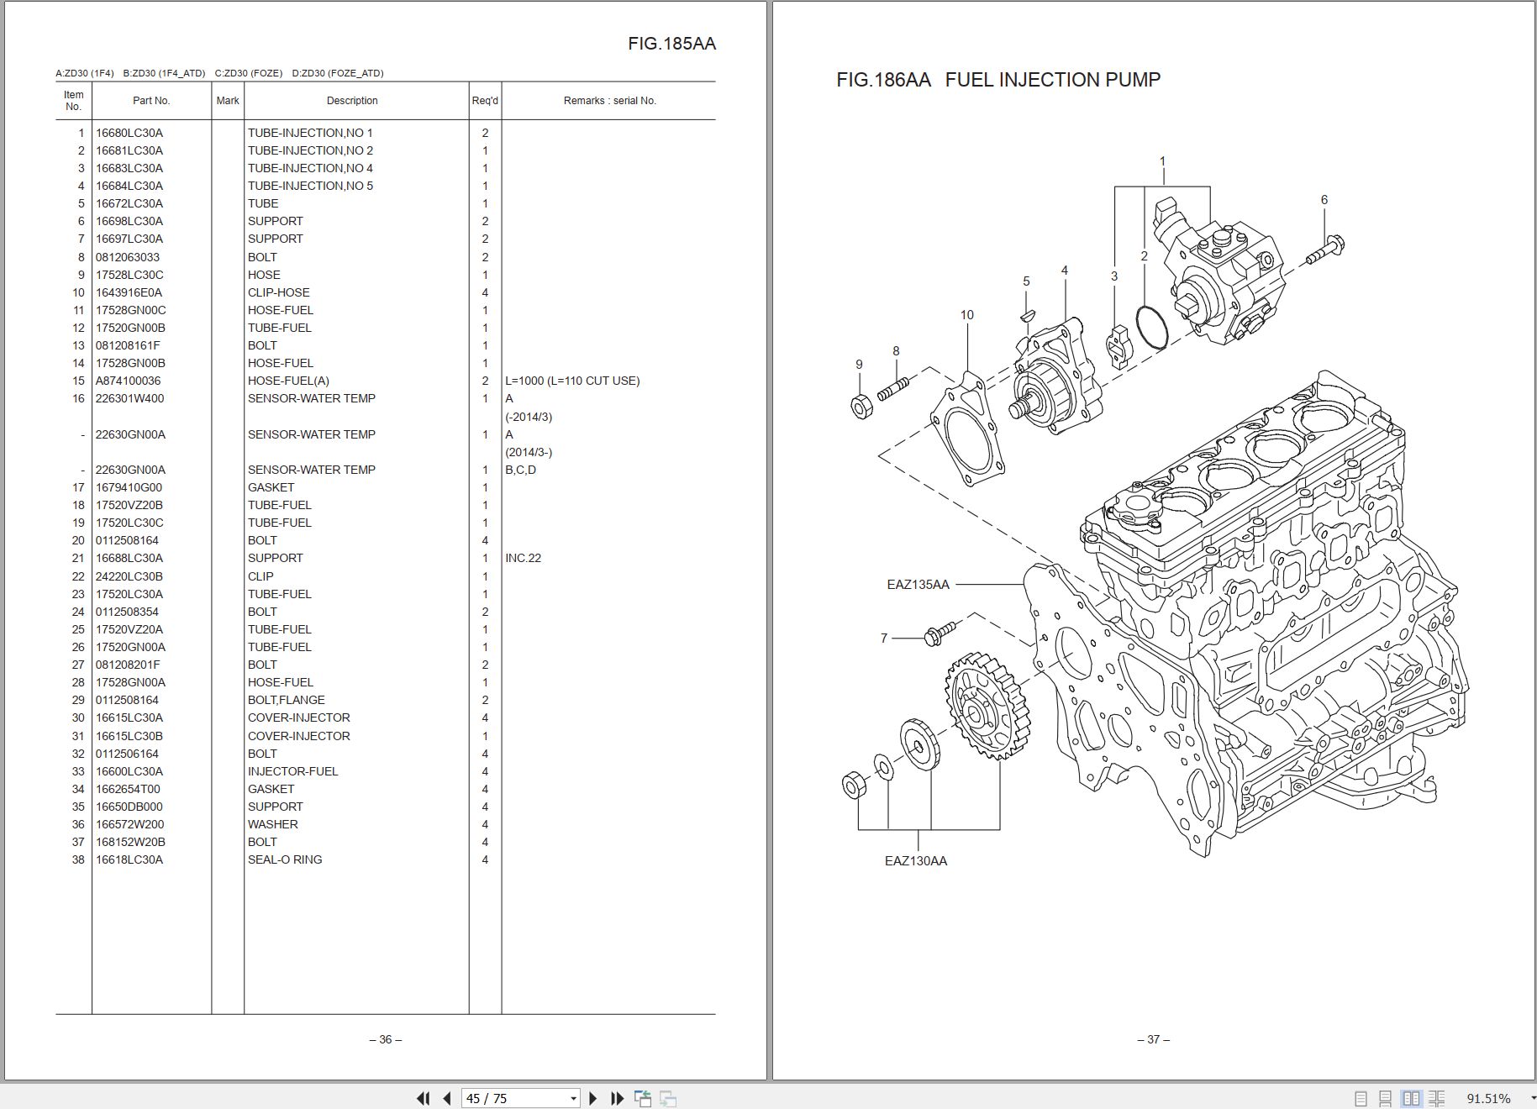
Task: Select two-page facing view layout
Action: pyautogui.click(x=1412, y=1098)
